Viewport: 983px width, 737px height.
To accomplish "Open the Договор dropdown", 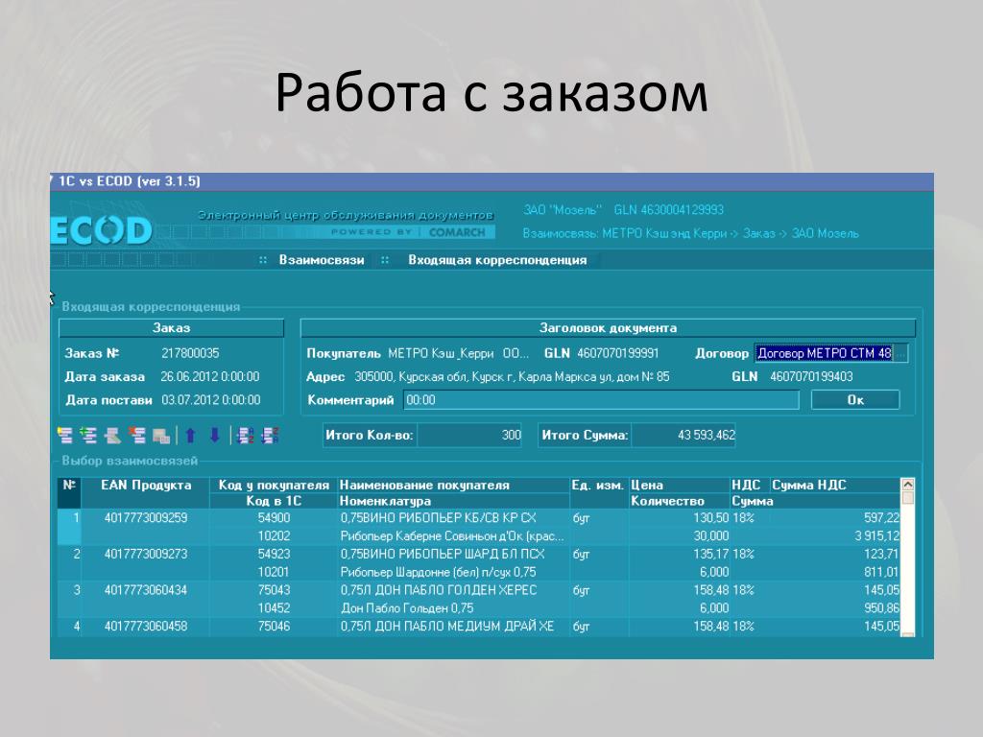I will (899, 353).
